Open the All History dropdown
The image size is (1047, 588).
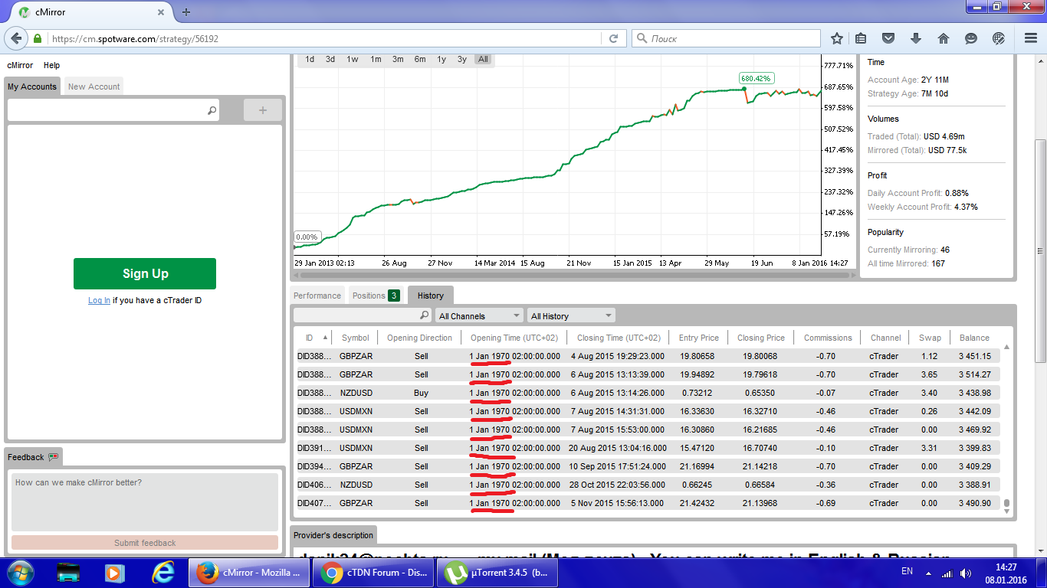571,315
